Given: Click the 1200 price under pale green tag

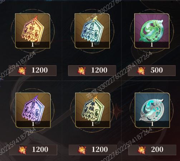Looking at the screenshot, I should coord(93,150).
